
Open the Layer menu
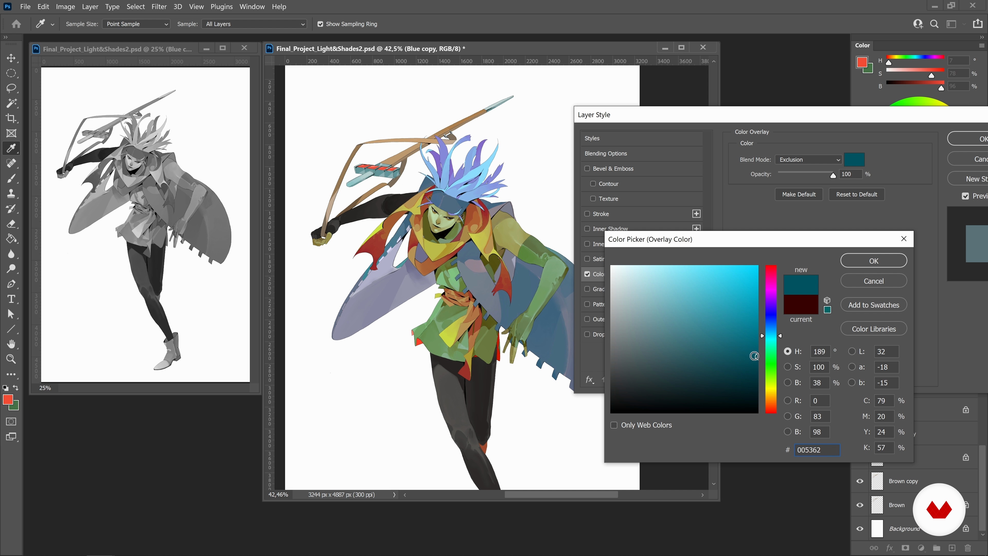[x=90, y=6]
